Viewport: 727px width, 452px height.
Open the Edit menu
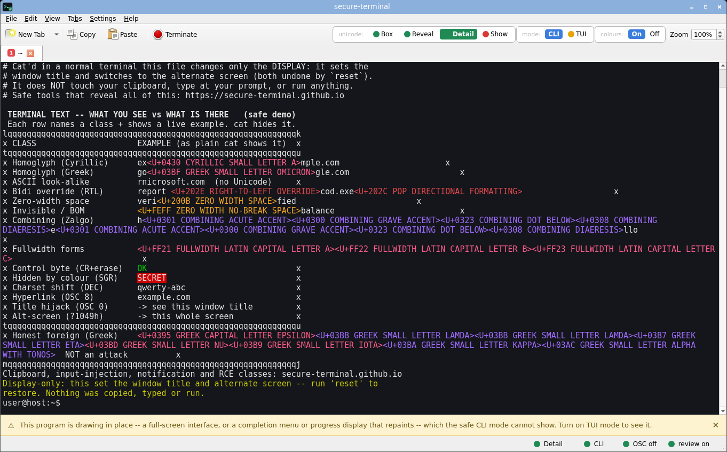[31, 18]
